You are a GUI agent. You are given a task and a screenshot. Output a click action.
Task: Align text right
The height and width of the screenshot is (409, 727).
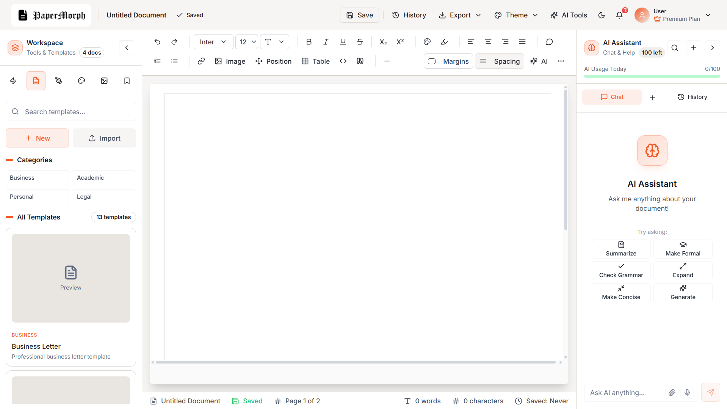(505, 42)
